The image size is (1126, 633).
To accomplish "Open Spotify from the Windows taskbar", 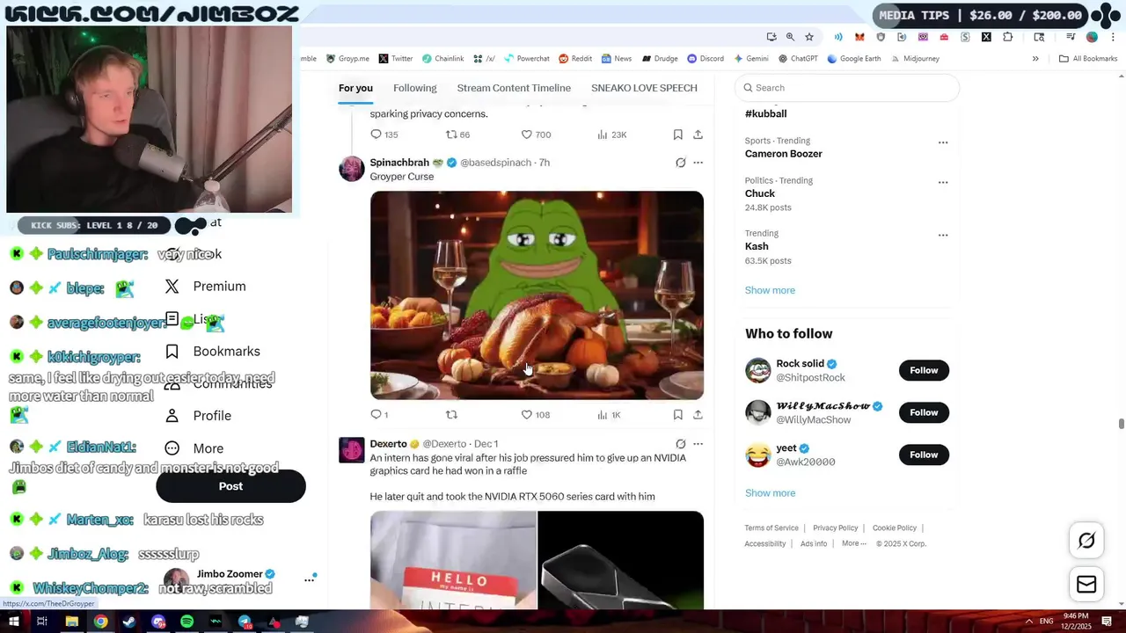I will [x=186, y=622].
